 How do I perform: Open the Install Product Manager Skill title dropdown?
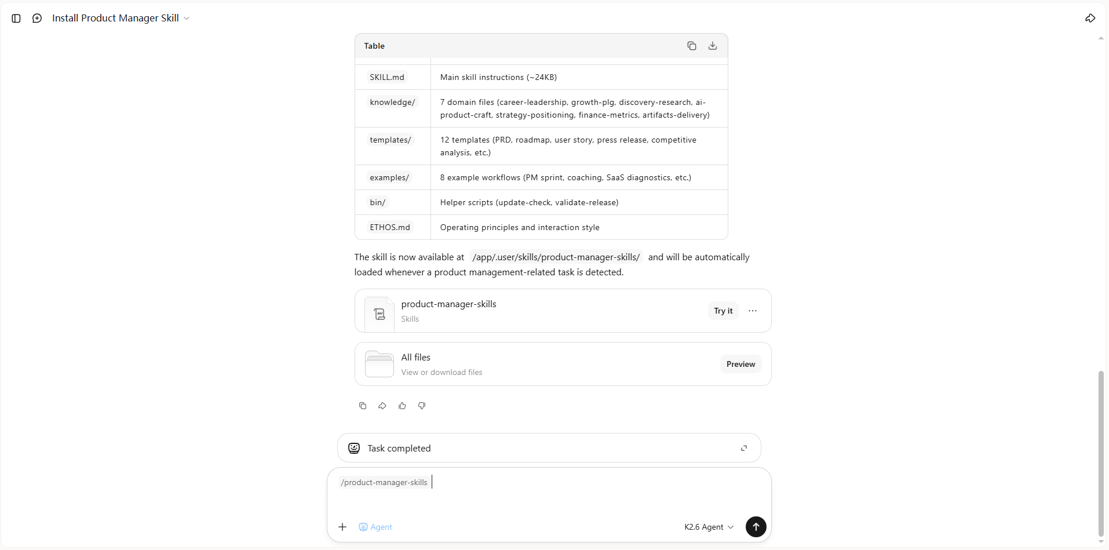[121, 18]
